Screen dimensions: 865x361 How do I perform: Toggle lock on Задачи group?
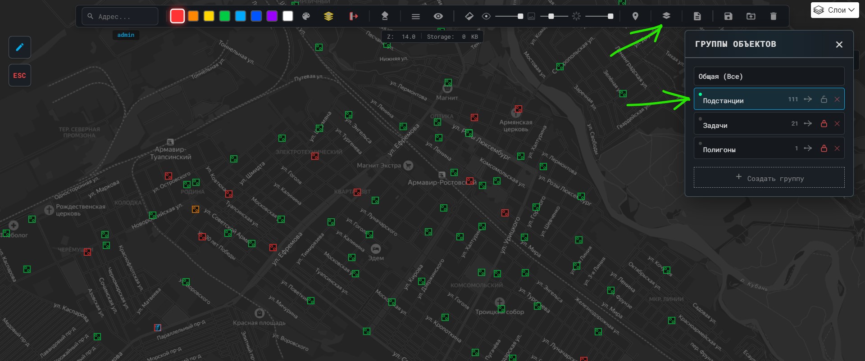824,124
